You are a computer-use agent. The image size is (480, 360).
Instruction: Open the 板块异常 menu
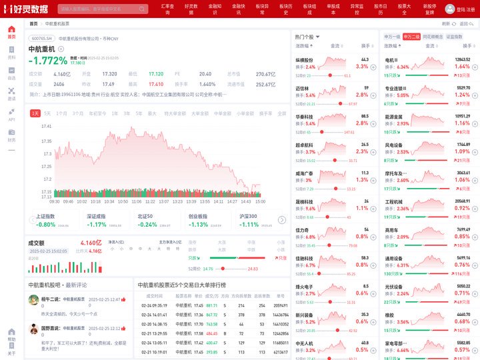263,9
